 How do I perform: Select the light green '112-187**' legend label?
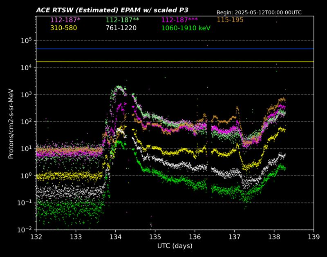[x=122, y=20]
